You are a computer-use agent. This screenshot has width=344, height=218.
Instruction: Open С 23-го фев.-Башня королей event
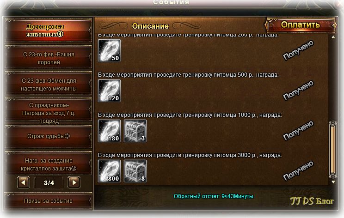pos(48,58)
